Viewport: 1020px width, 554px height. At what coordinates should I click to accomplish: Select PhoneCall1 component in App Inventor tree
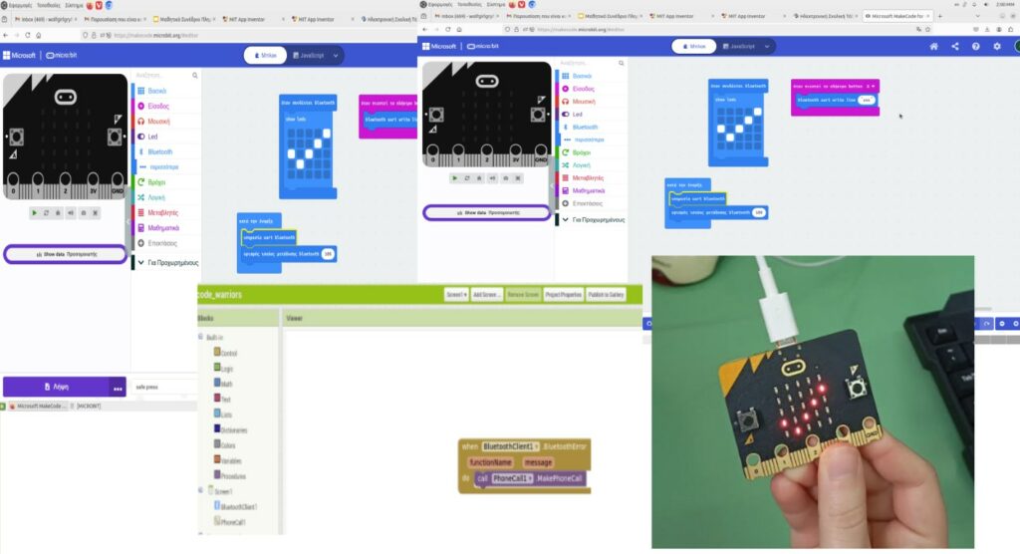point(230,522)
